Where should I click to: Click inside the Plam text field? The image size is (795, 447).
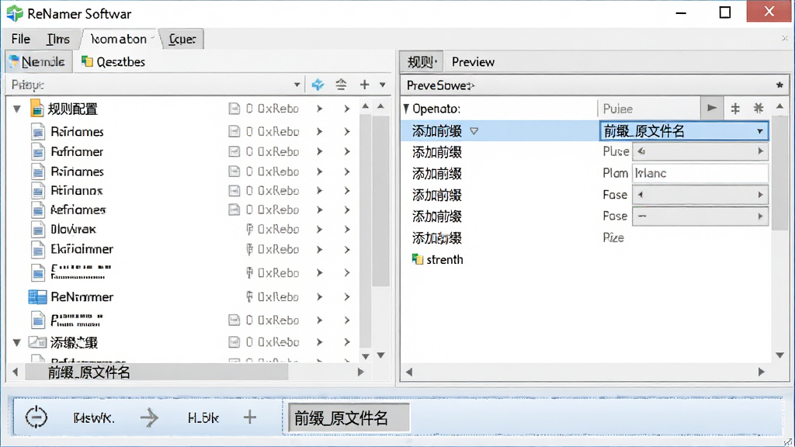pyautogui.click(x=700, y=173)
